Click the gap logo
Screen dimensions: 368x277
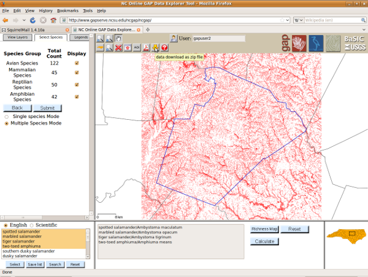pyautogui.click(x=285, y=43)
